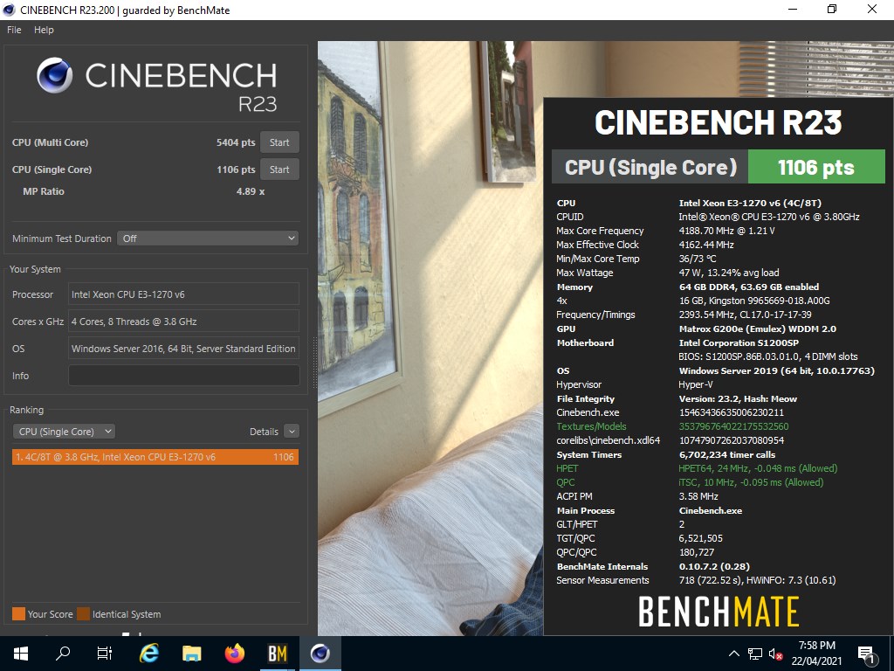Open the Windows Start menu
Image resolution: width=894 pixels, height=671 pixels.
21,654
